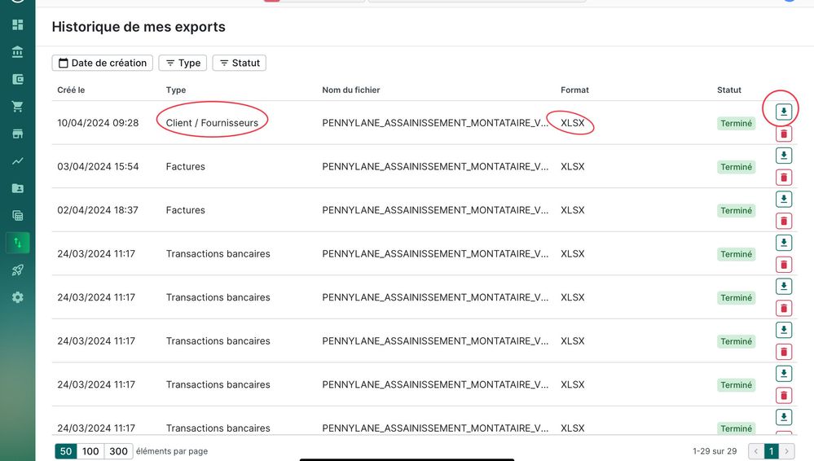Show 50 elements per page
The height and width of the screenshot is (461, 814).
click(66, 451)
